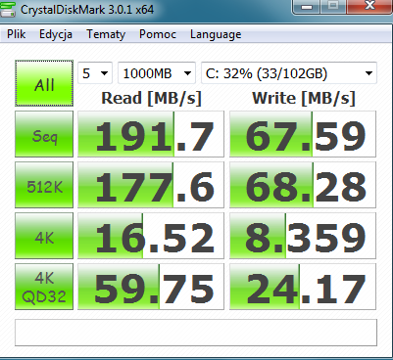Close the CrystalDiskMark window

click(x=370, y=6)
